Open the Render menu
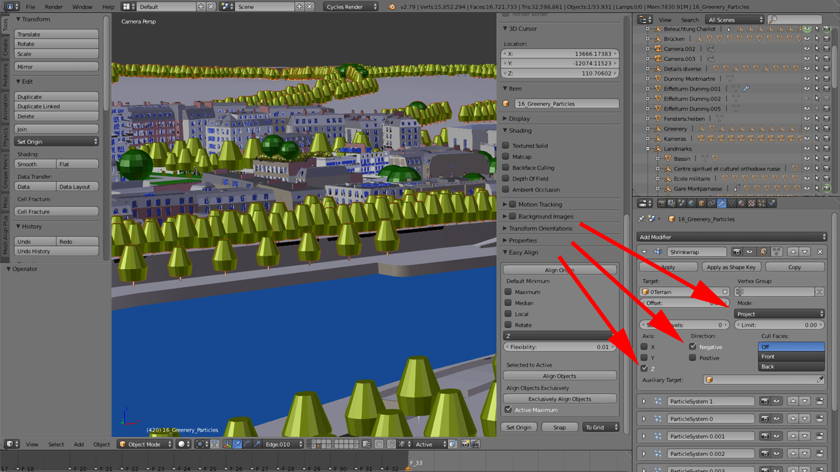 (x=54, y=7)
